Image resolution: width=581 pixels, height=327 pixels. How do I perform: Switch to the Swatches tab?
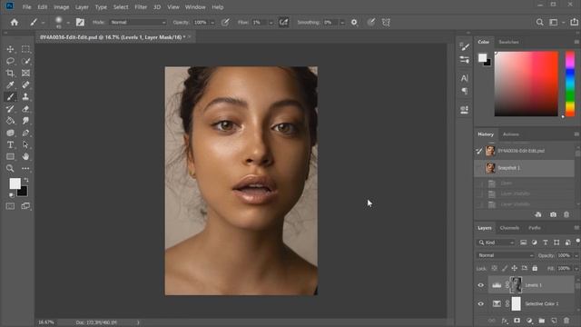[x=508, y=42]
